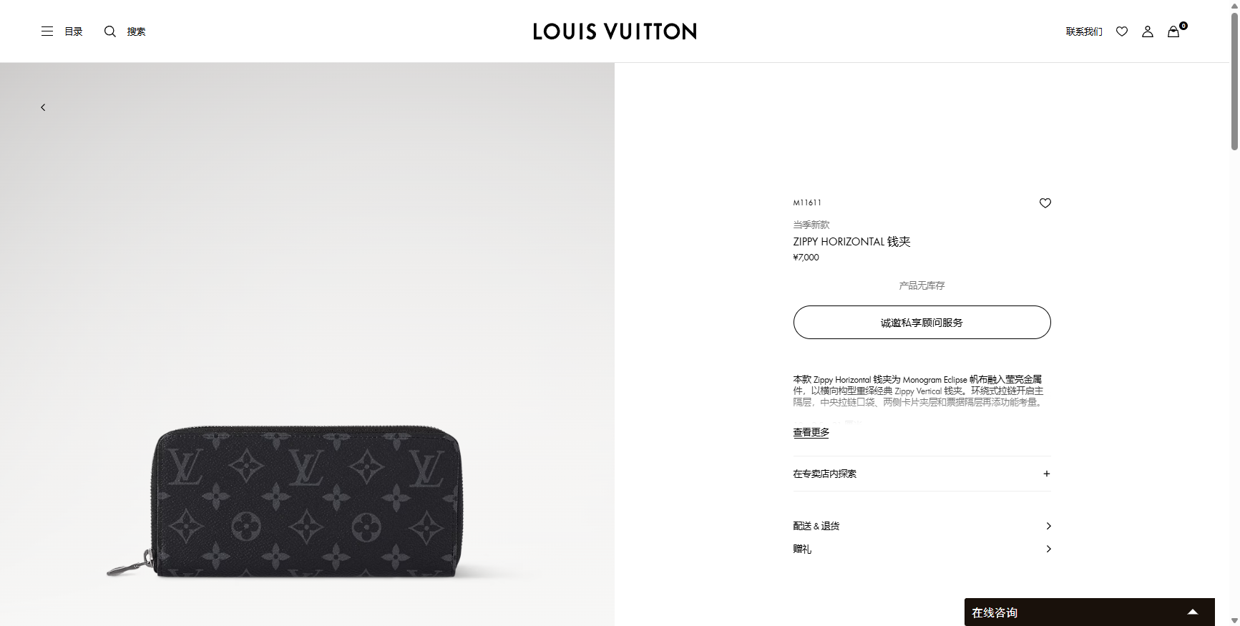1240x626 pixels.
Task: Expand 在专卖店内探索 section
Action: 922,474
